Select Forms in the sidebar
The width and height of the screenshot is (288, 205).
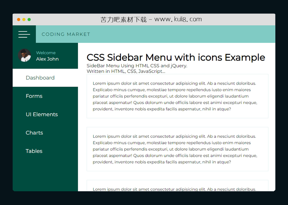click(x=34, y=96)
